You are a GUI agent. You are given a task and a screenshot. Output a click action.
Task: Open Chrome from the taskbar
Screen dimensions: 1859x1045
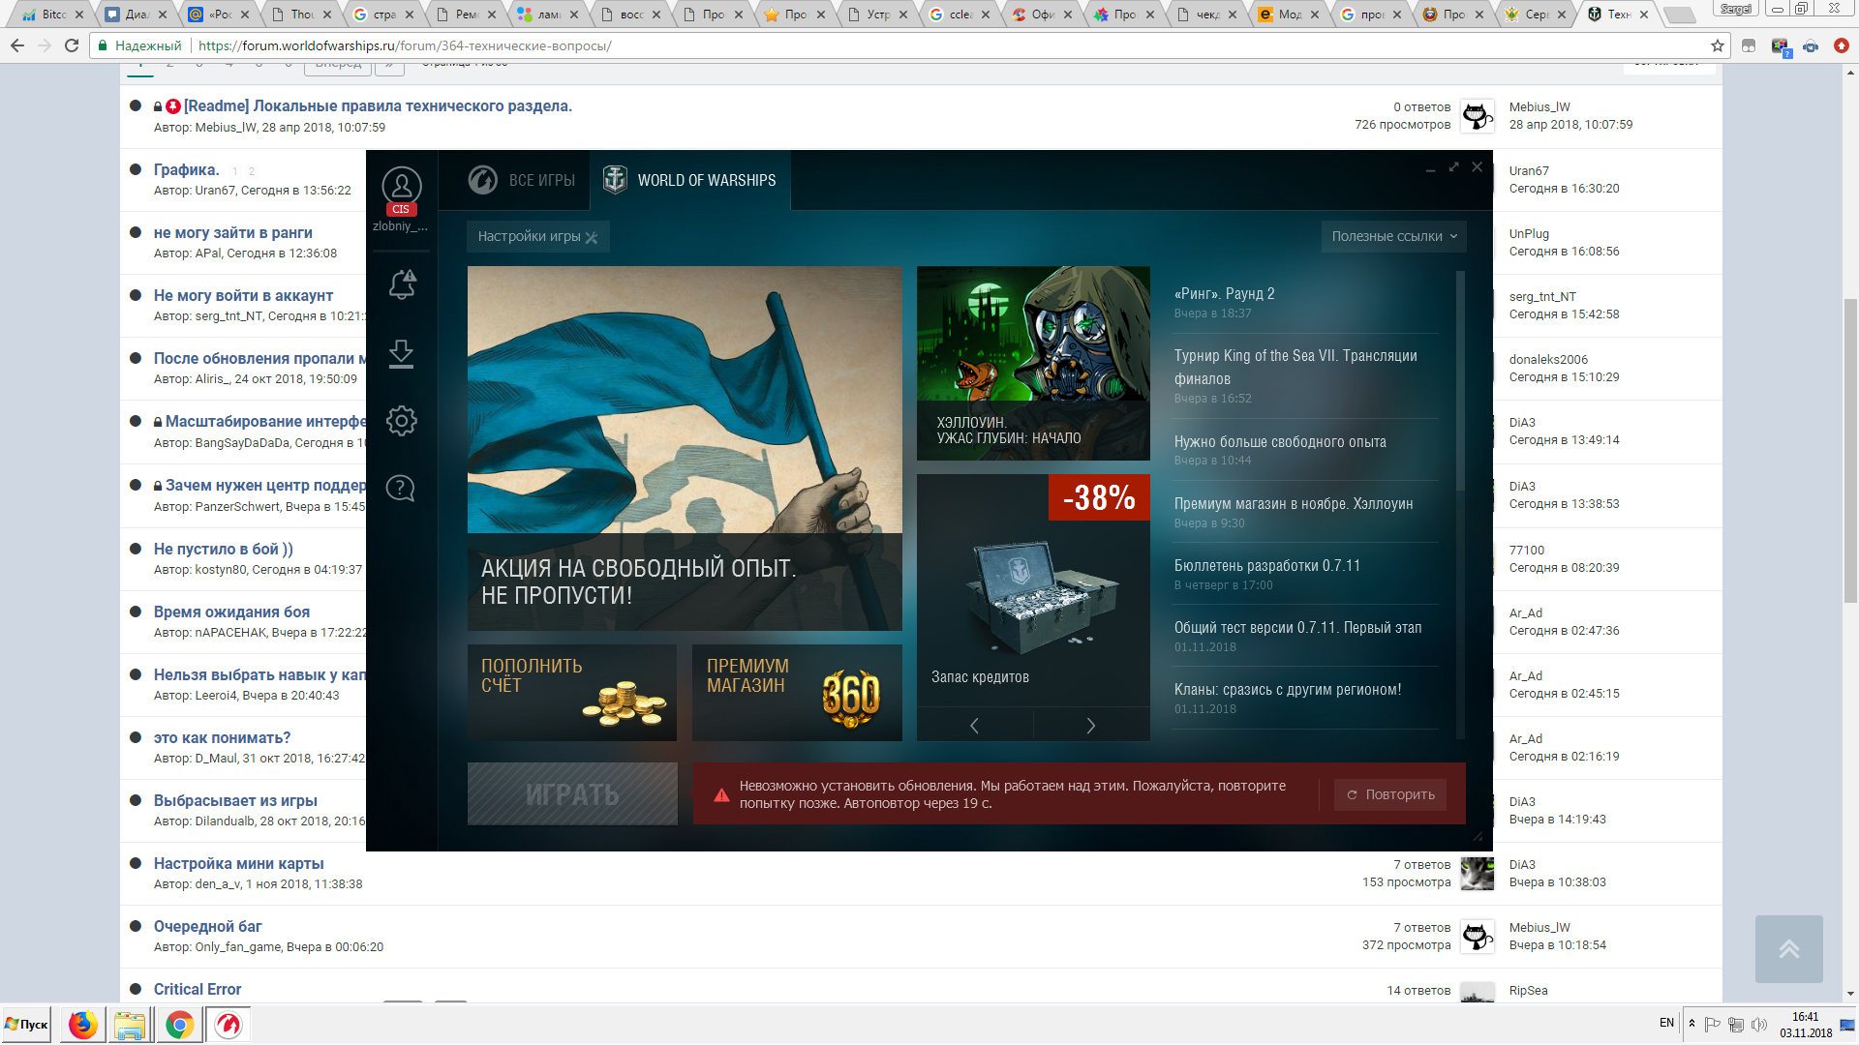(179, 1025)
